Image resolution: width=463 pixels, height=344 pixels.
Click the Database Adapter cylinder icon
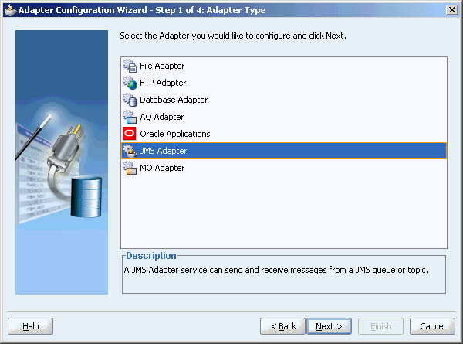coord(130,100)
